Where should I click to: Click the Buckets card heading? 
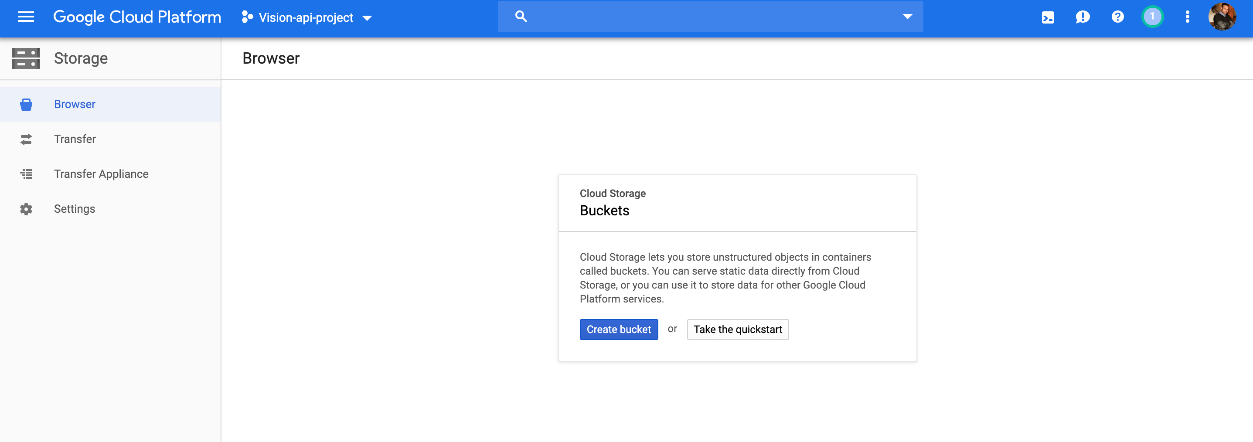(x=605, y=211)
